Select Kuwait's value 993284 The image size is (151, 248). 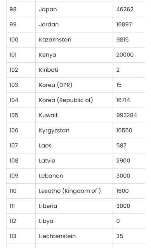pyautogui.click(x=127, y=115)
